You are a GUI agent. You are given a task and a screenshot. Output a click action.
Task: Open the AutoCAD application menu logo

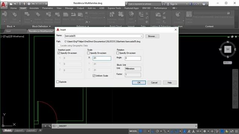[x=3, y=5]
